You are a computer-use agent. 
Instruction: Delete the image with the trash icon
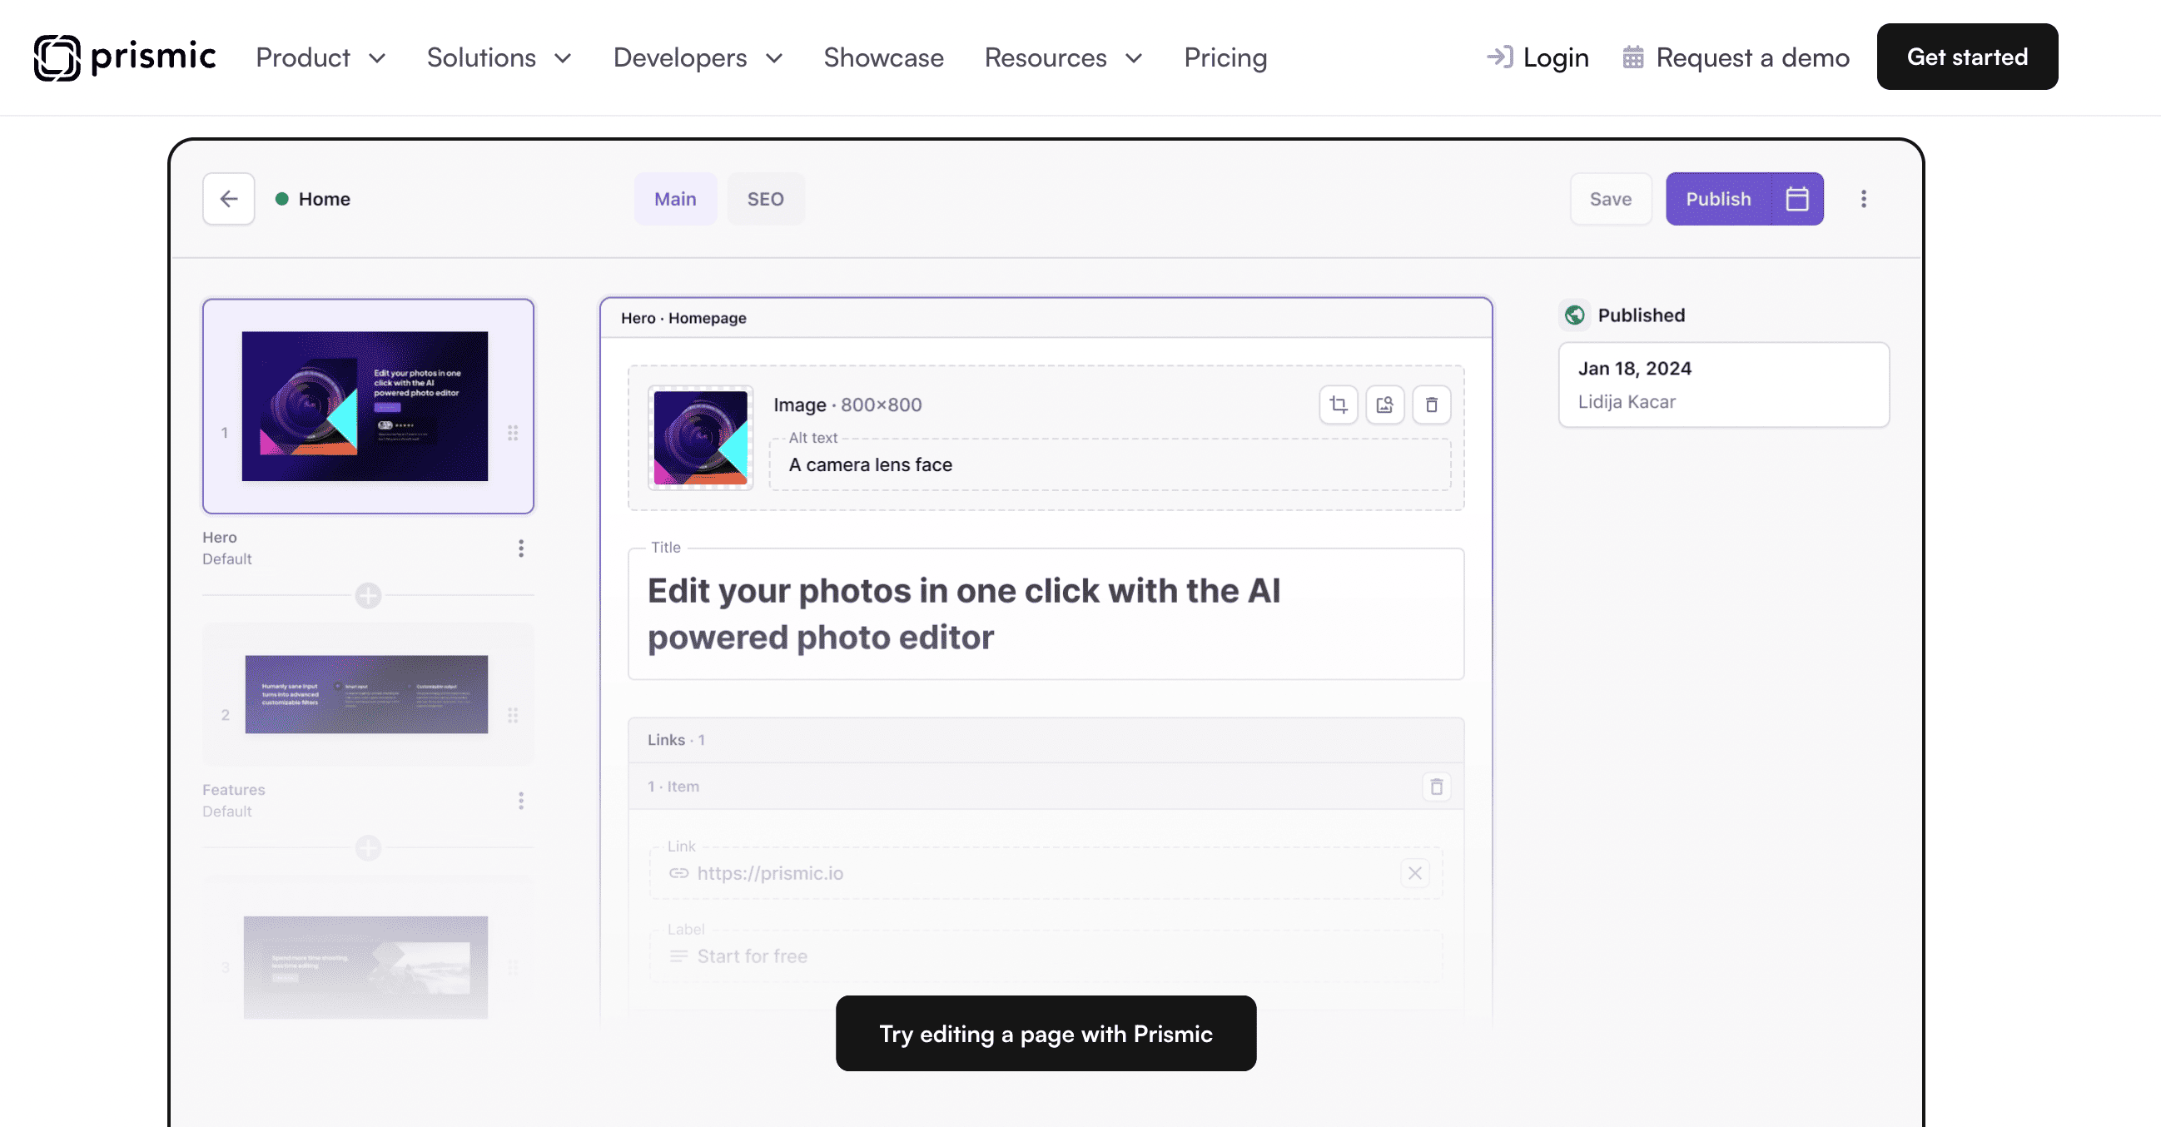[1431, 405]
